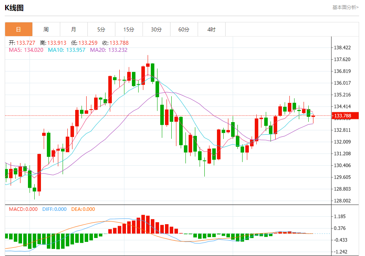The width and height of the screenshot is (365, 256).
Task: Switch to the 月 monthly tab
Action: [74, 29]
